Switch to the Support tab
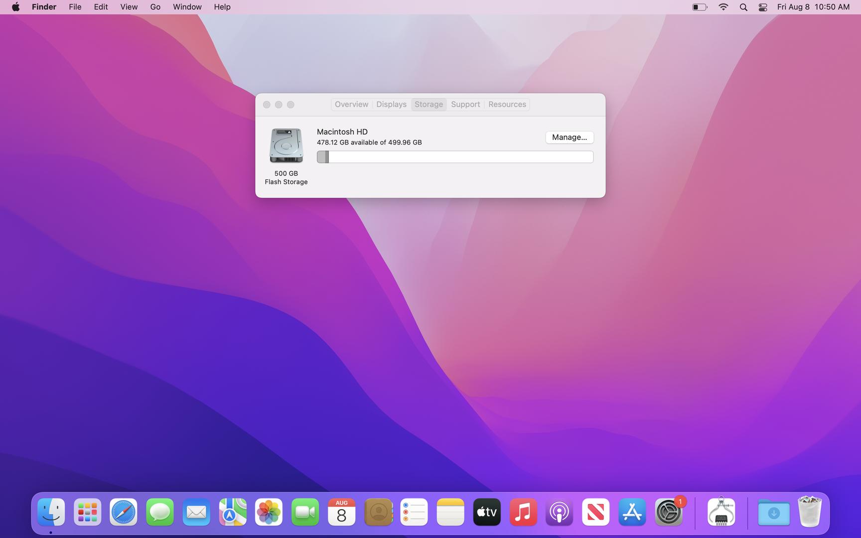Screen dimensions: 861x538 [x=465, y=104]
